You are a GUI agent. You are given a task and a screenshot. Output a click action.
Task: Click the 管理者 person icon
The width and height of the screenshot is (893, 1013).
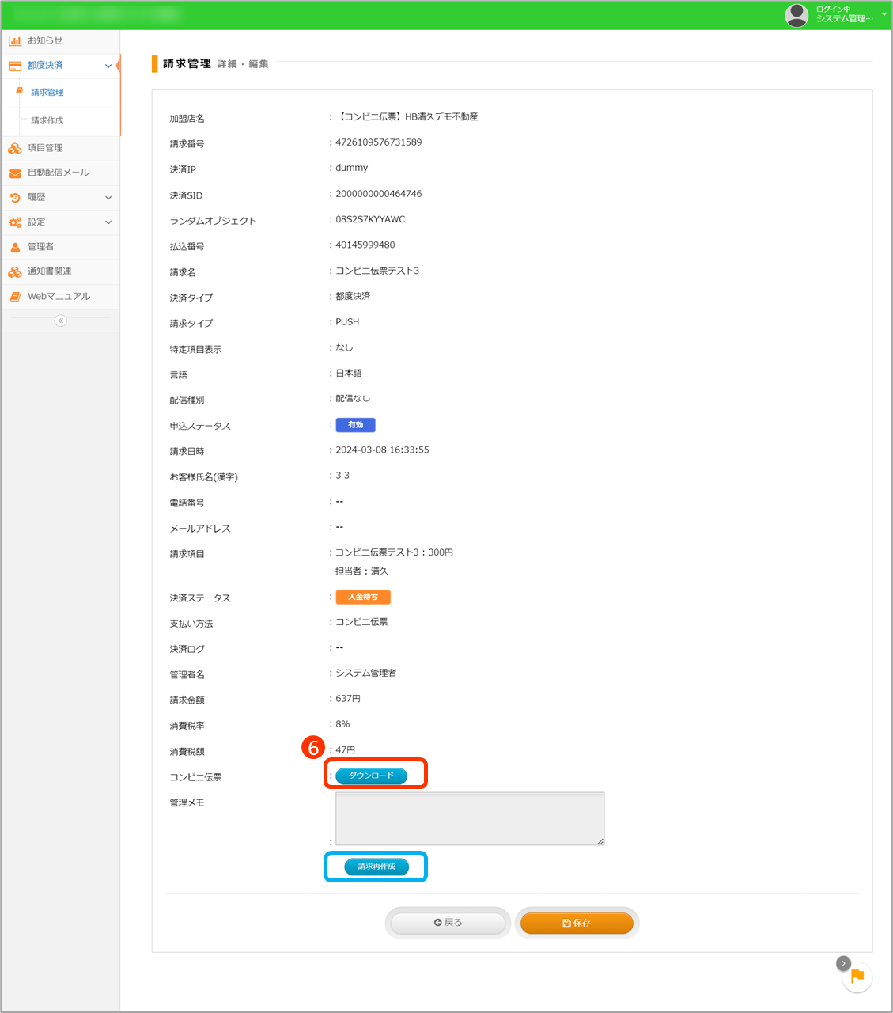pos(15,248)
